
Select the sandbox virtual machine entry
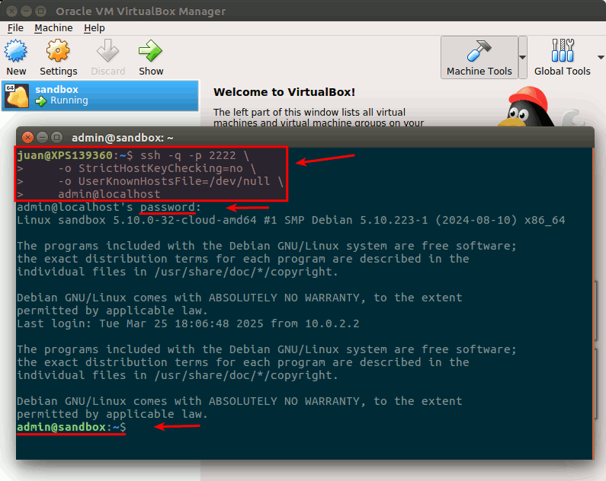pos(101,95)
